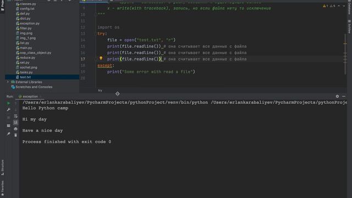The height and width of the screenshot is (198, 352).
Task: Open the SciView side panel
Action: [349, 26]
